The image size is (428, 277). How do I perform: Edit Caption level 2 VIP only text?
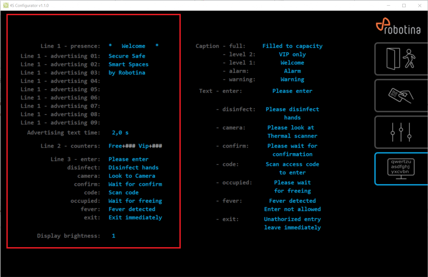(x=292, y=55)
